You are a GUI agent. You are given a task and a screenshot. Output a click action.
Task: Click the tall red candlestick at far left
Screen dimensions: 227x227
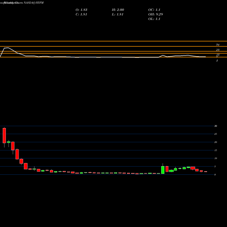click(4, 135)
